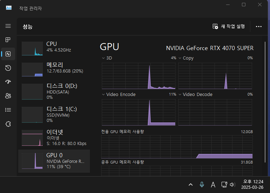Click the new task run icon

(215, 27)
